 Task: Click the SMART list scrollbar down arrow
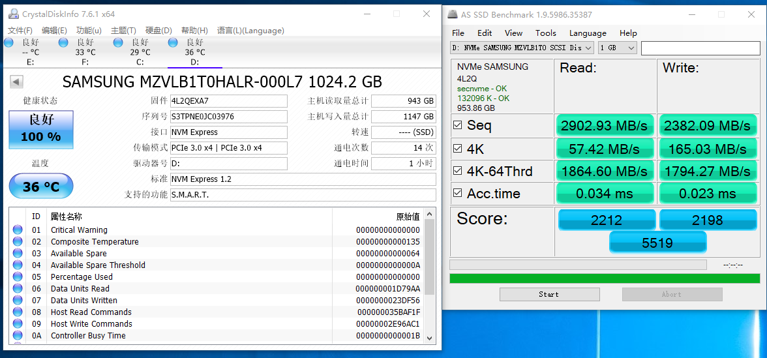[x=429, y=338]
